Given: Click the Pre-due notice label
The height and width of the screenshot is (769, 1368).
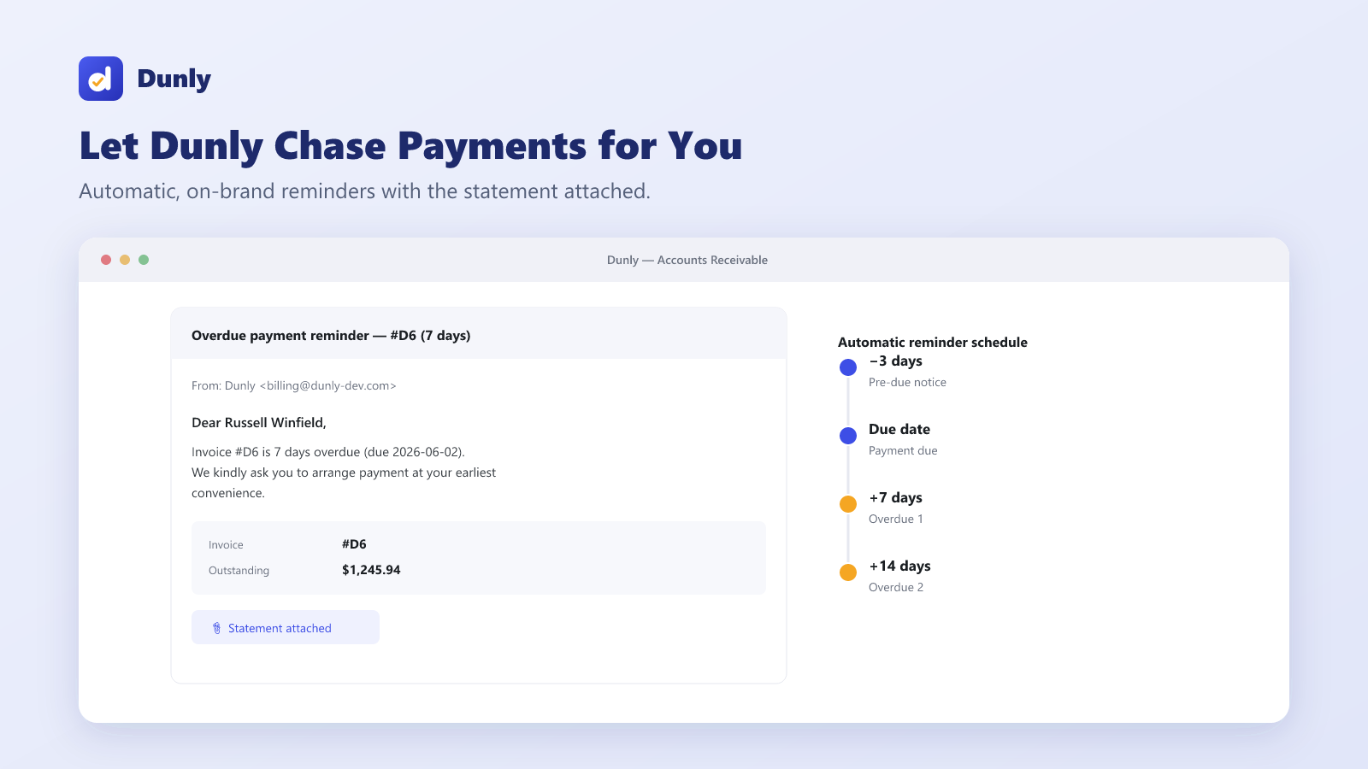Looking at the screenshot, I should (x=907, y=383).
